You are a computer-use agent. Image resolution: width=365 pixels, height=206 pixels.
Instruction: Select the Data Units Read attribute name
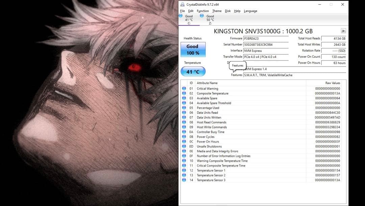[207, 113]
